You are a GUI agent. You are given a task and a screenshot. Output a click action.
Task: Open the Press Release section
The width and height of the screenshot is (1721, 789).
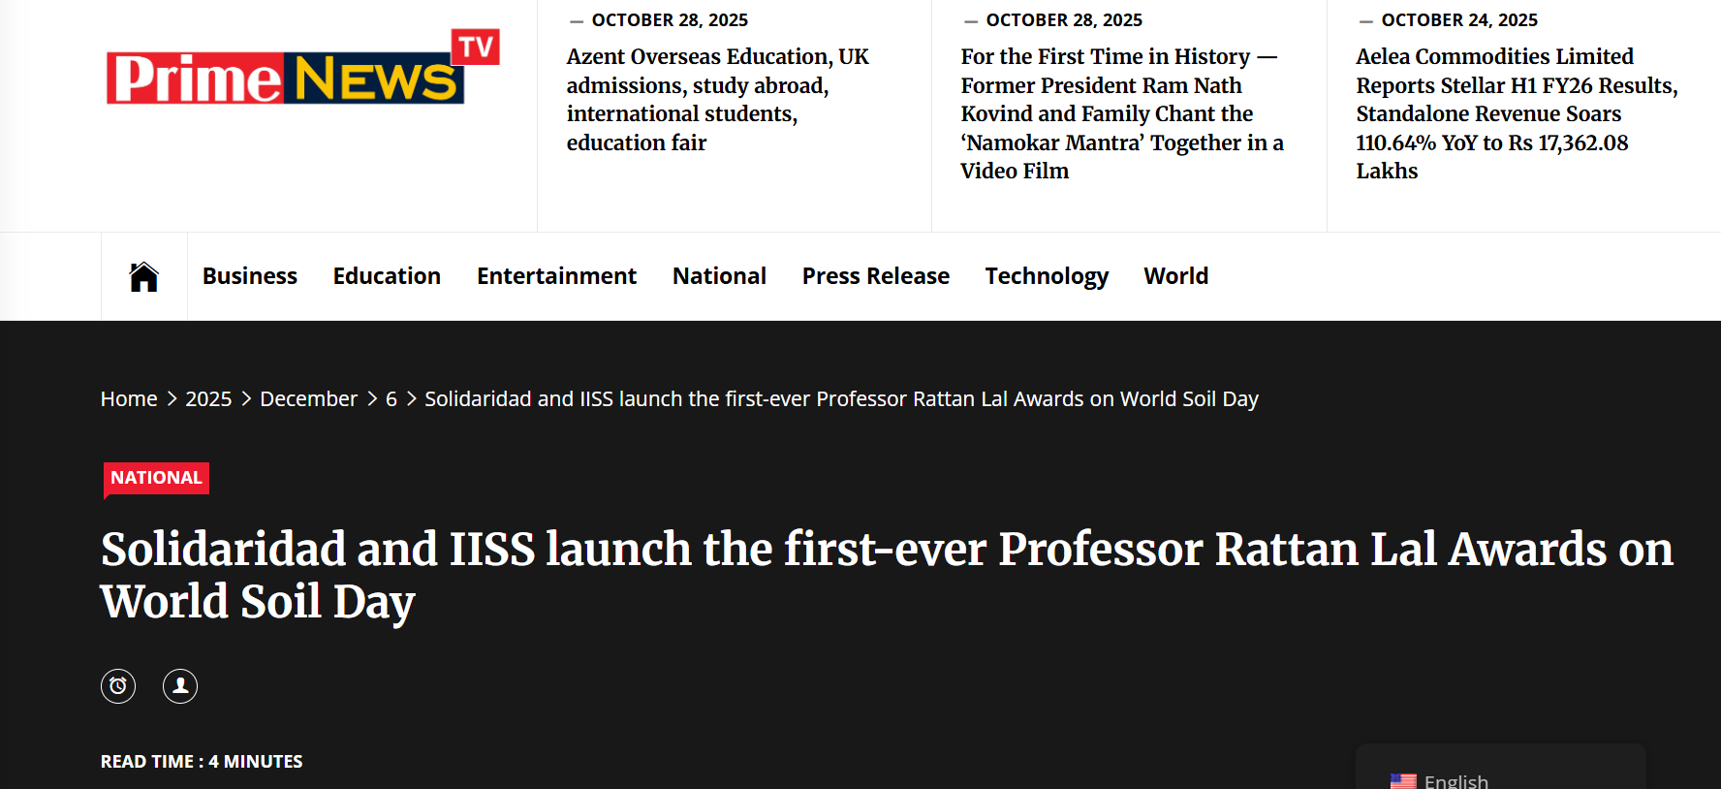875,276
